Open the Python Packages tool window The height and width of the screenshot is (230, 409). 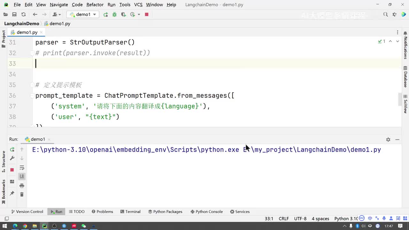[165, 211]
